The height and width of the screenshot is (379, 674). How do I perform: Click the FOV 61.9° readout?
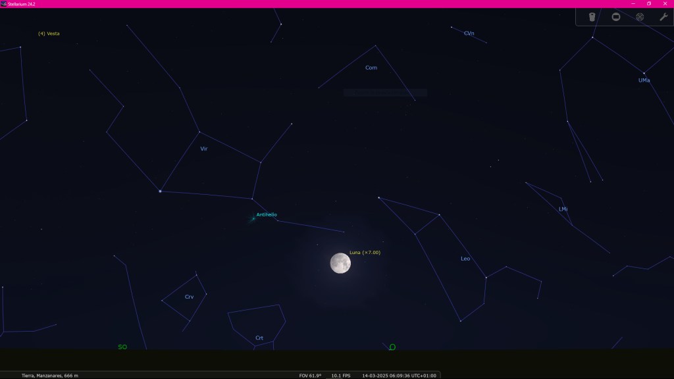tap(310, 375)
